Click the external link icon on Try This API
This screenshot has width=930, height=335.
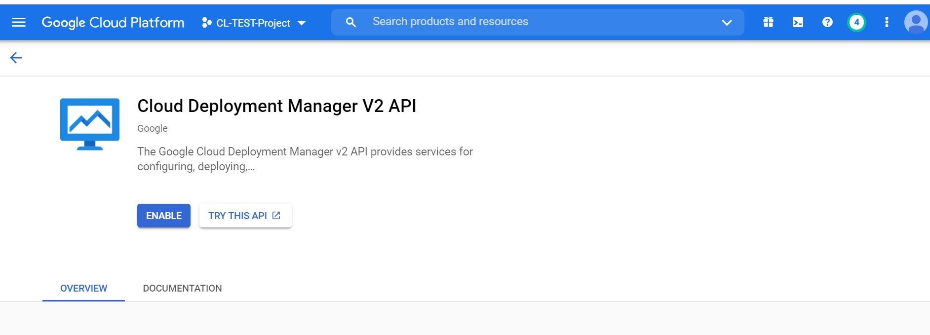276,216
